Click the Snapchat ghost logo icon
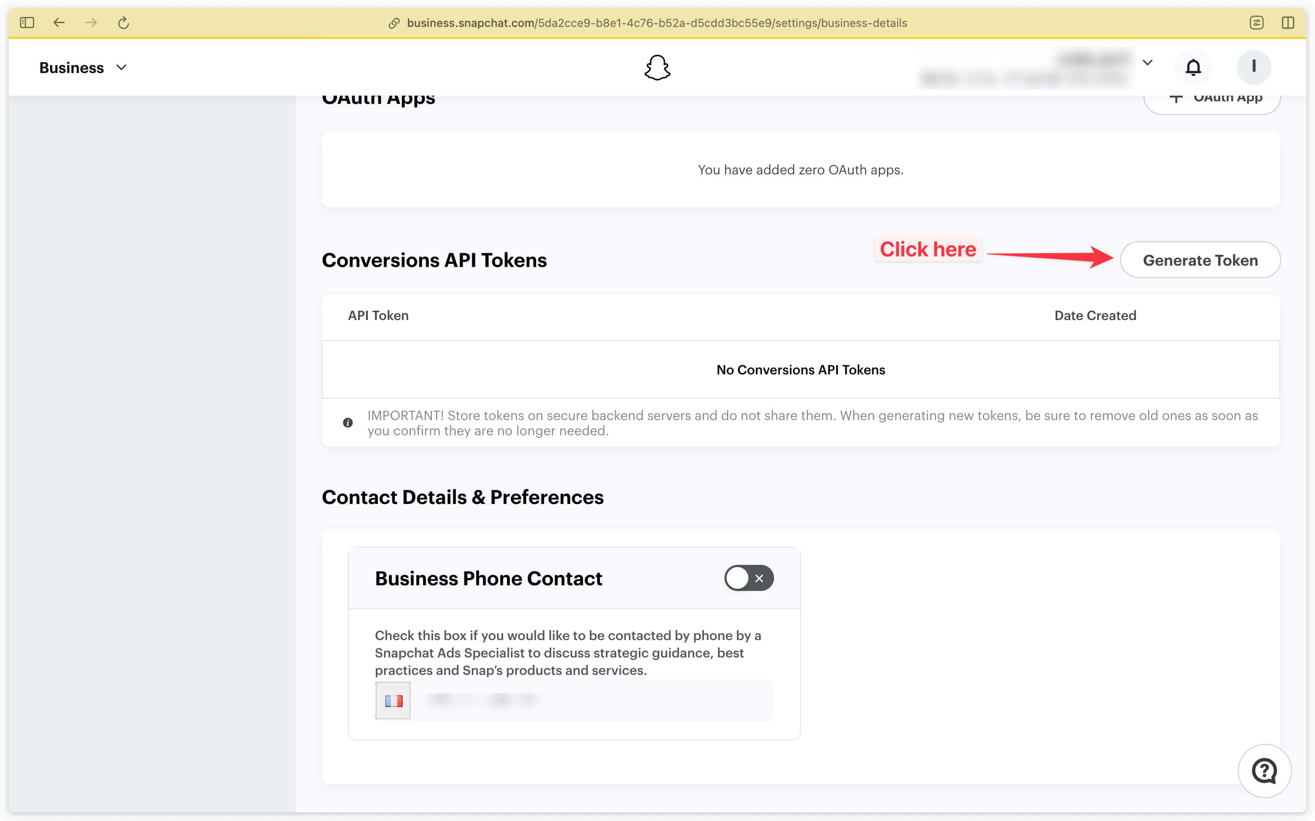1315x821 pixels. pyautogui.click(x=657, y=66)
